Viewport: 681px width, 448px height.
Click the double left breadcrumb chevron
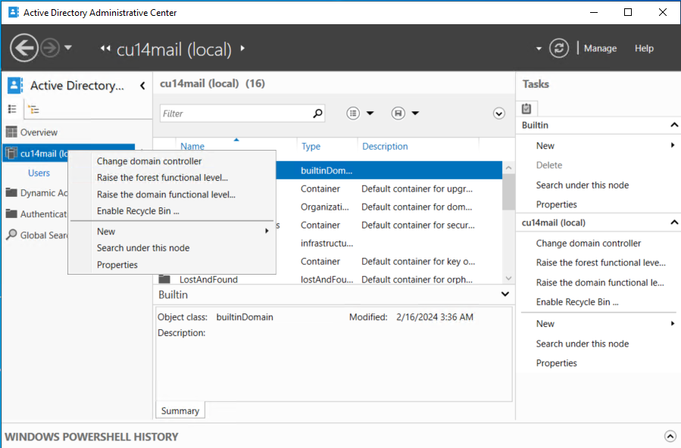tap(105, 48)
